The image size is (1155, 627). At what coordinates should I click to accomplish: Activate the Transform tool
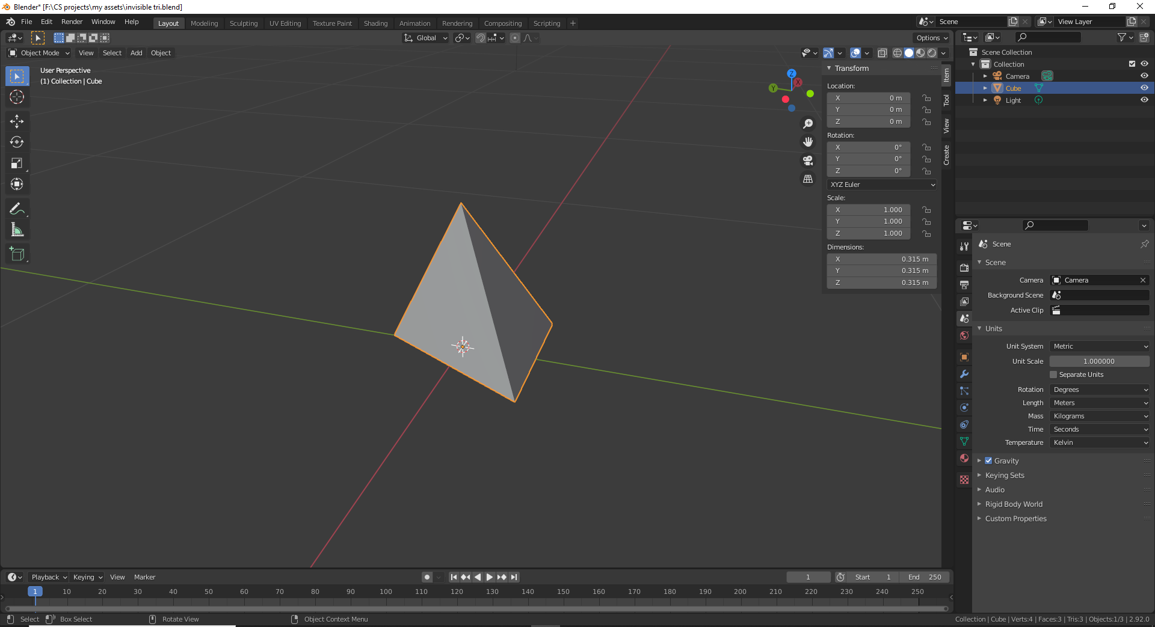(x=17, y=185)
